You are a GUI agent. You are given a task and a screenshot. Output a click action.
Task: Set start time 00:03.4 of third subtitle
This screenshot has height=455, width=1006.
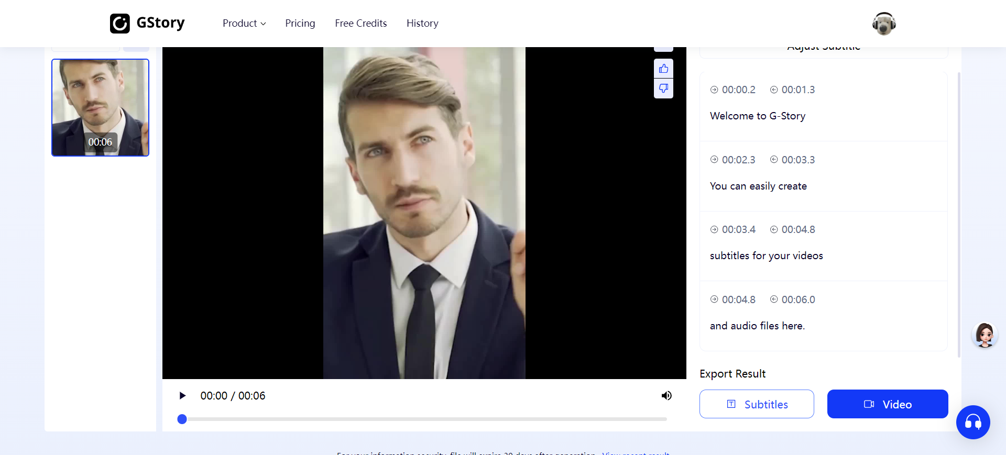tap(733, 229)
